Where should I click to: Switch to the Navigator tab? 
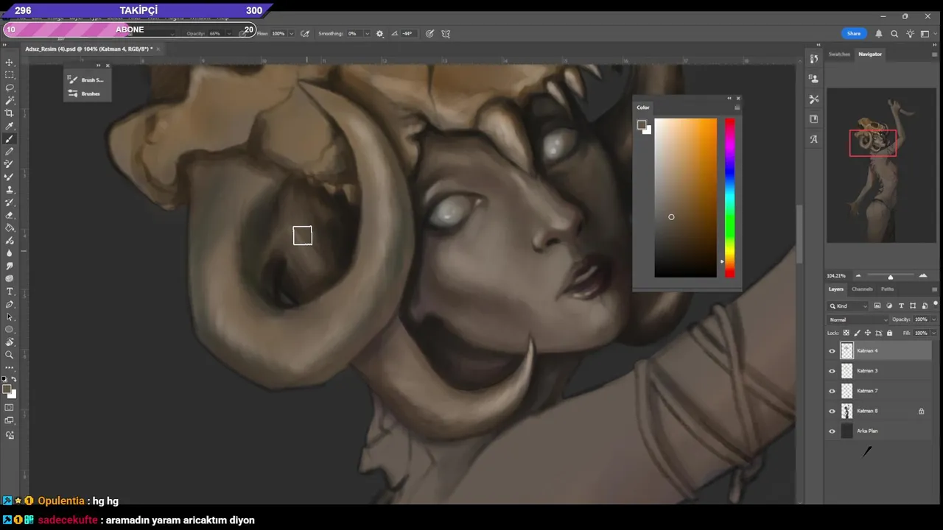[870, 54]
